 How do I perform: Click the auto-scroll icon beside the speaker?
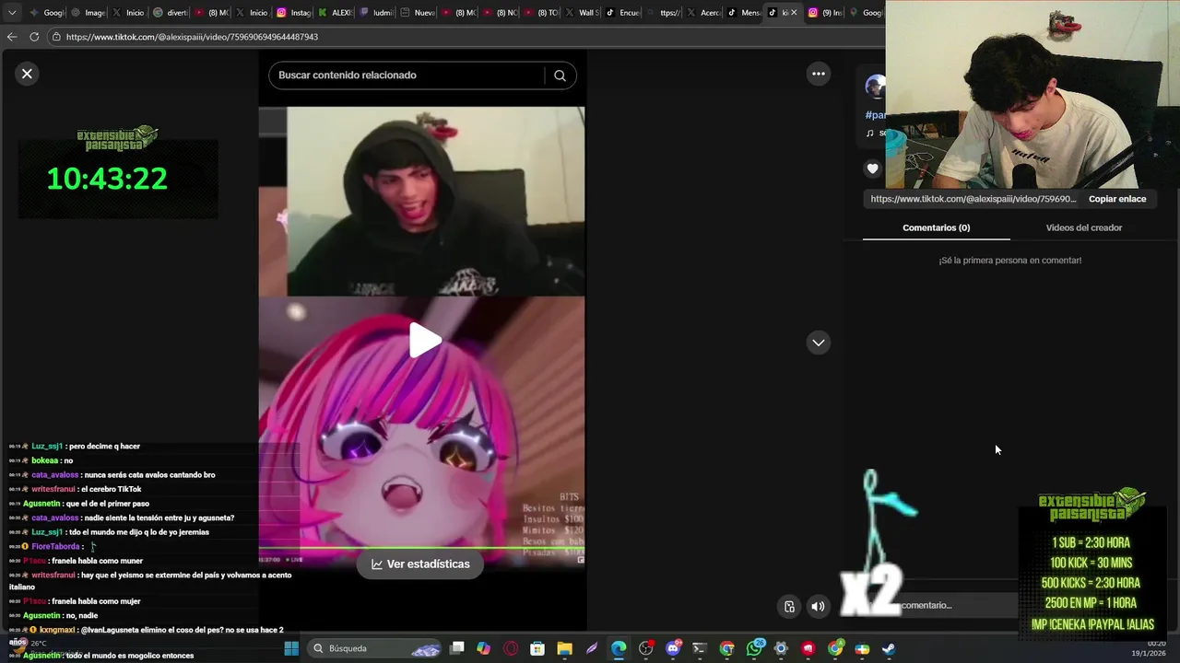789,606
